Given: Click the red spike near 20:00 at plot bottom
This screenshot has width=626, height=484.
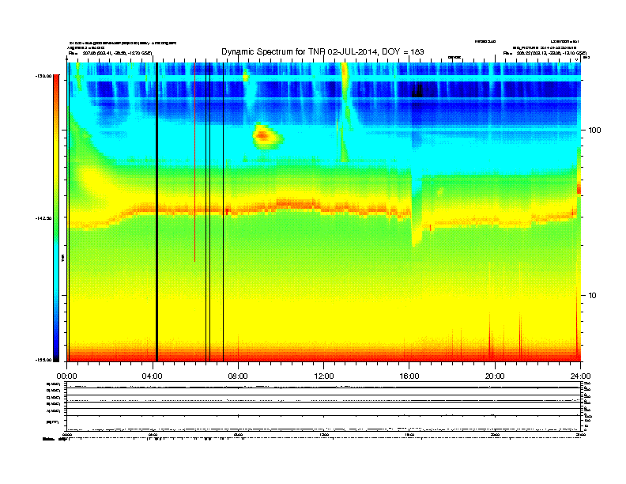Looking at the screenshot, I should 490,335.
